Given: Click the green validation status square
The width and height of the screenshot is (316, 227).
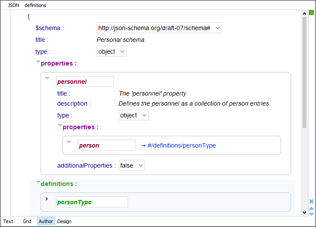Looking at the screenshot, I should tap(311, 13).
